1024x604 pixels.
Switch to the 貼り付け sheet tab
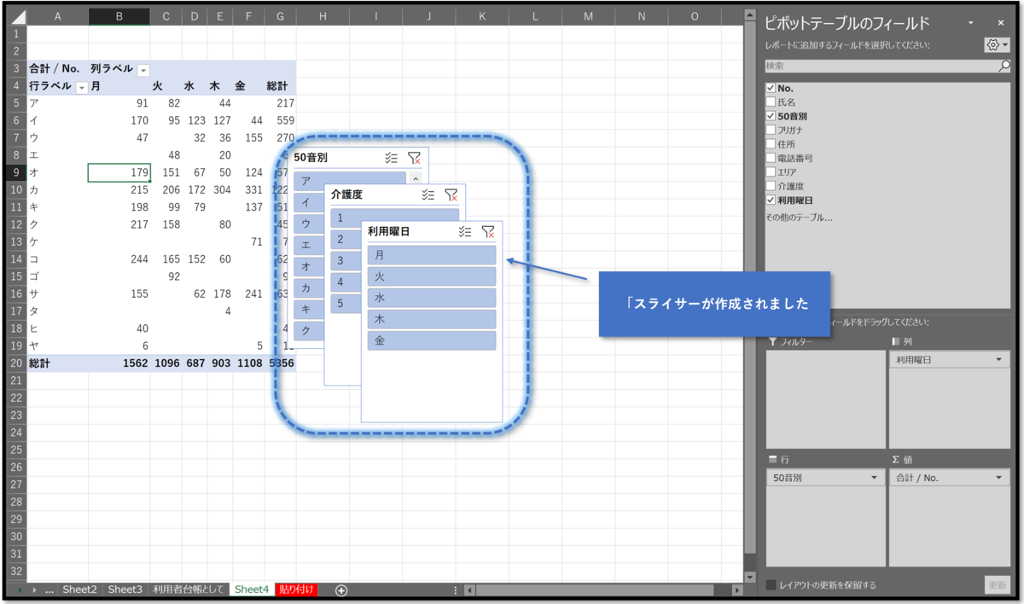296,589
